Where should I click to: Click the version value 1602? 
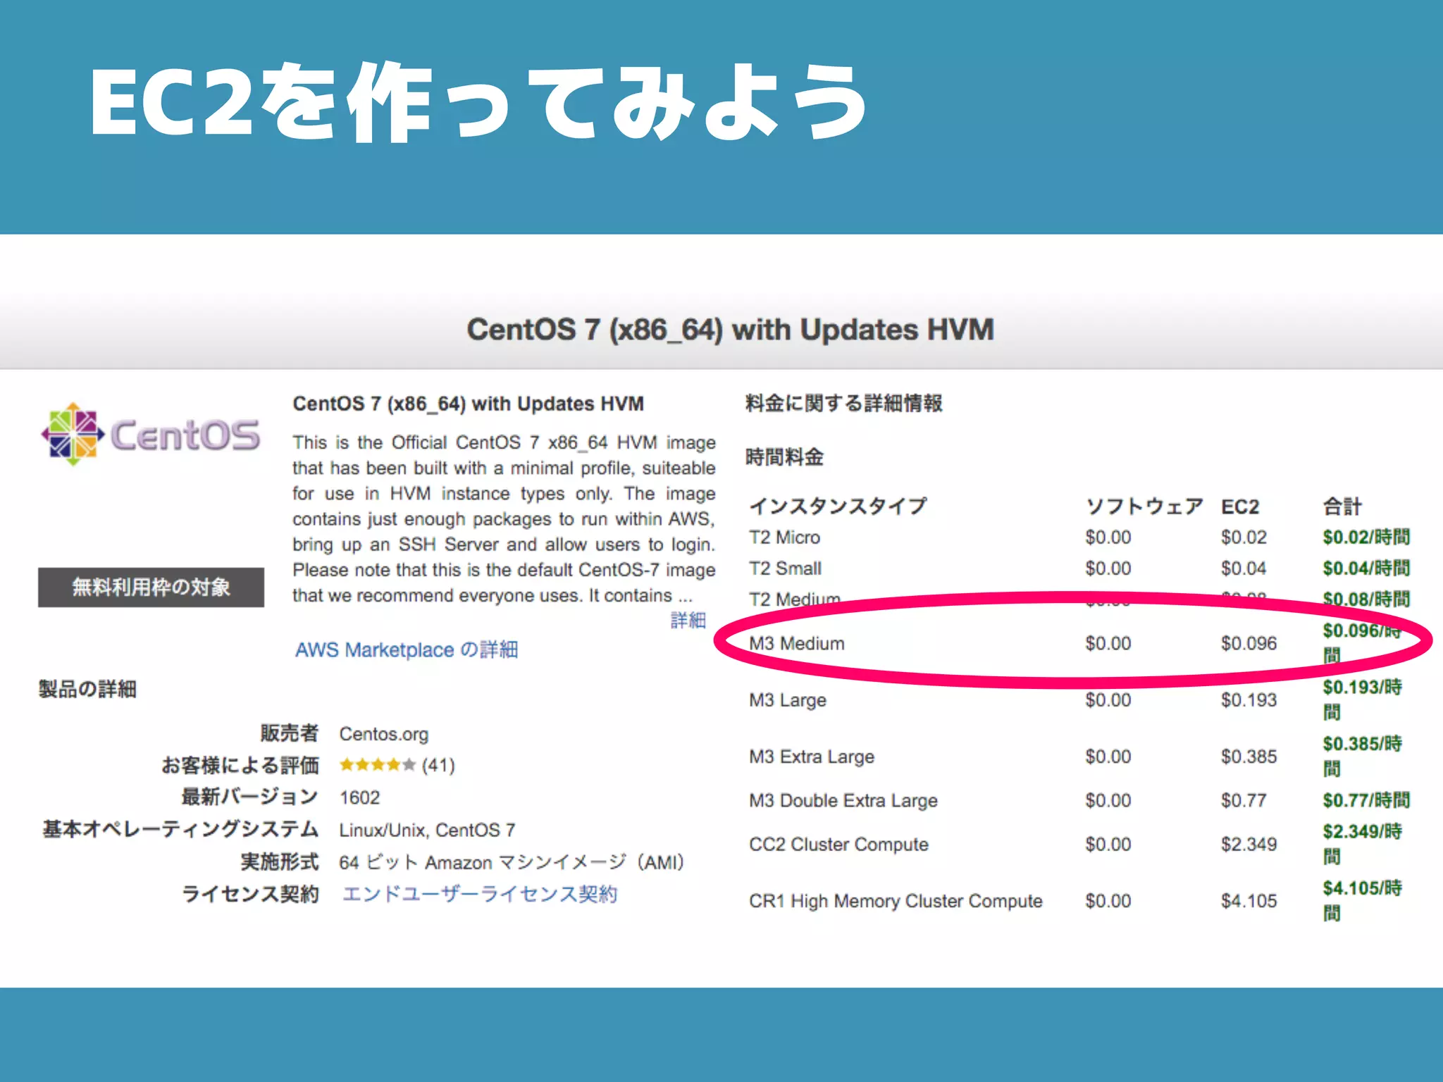[359, 797]
